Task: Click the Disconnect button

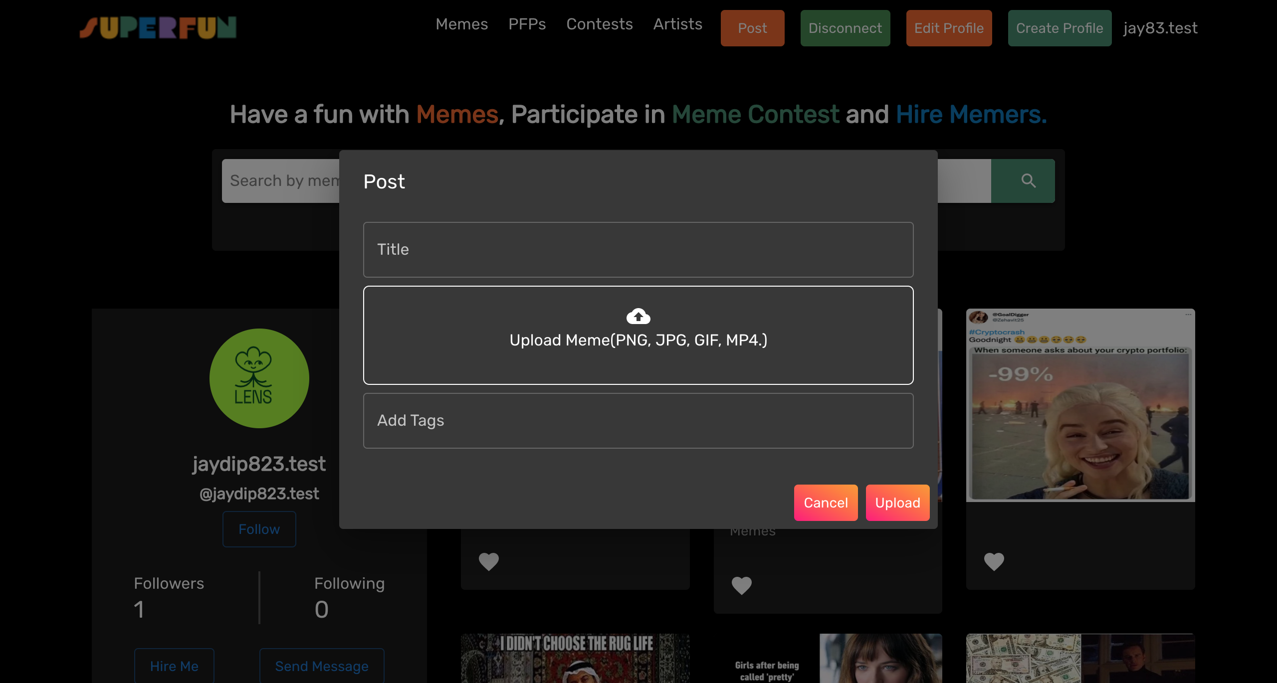Action: point(845,28)
